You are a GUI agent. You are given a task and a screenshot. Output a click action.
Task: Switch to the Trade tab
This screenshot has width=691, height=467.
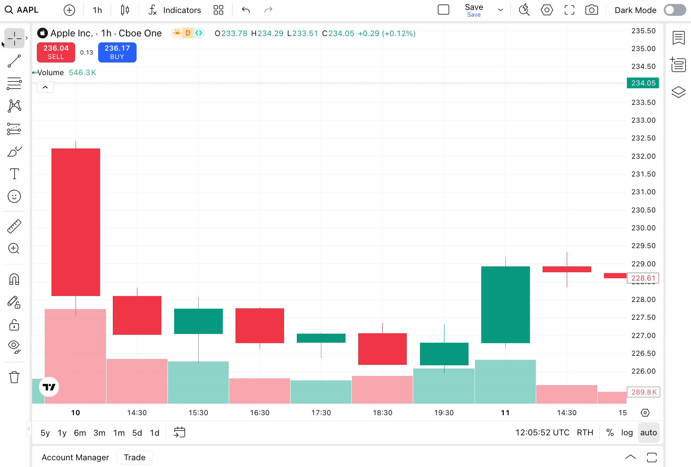pyautogui.click(x=135, y=457)
